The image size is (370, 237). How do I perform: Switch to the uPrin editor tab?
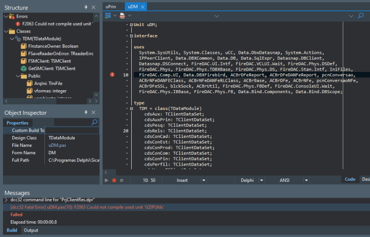click(x=111, y=6)
